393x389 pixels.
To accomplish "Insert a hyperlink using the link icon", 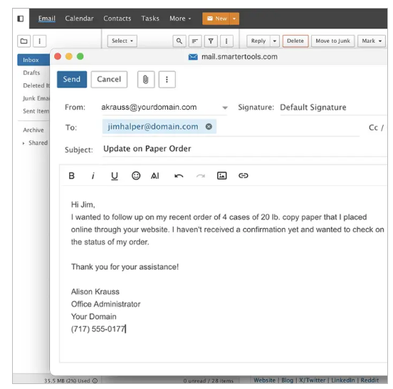I will click(243, 175).
